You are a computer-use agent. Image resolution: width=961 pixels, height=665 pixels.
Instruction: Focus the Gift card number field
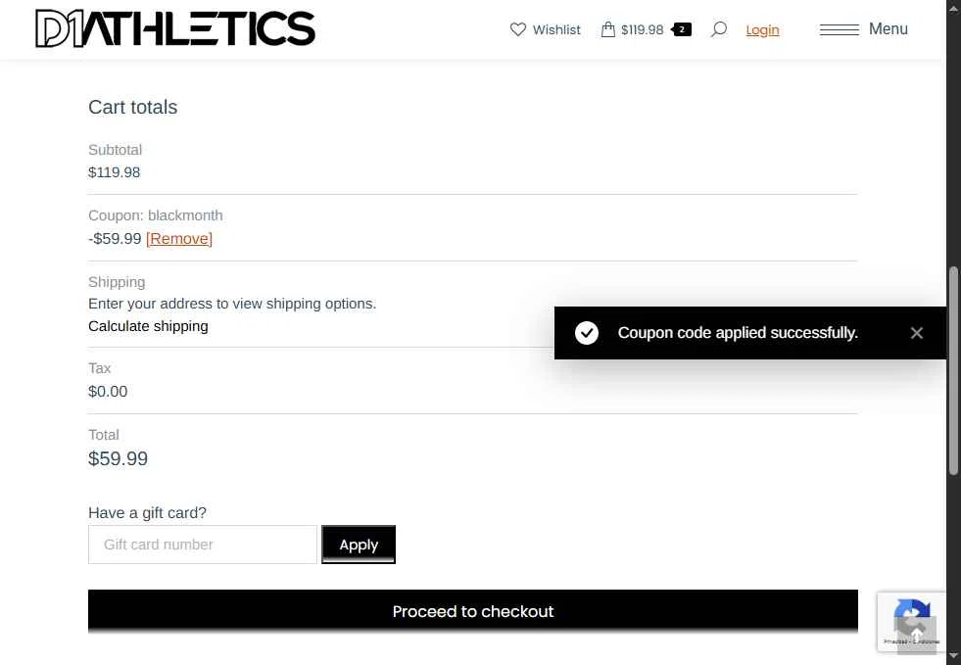pyautogui.click(x=203, y=545)
